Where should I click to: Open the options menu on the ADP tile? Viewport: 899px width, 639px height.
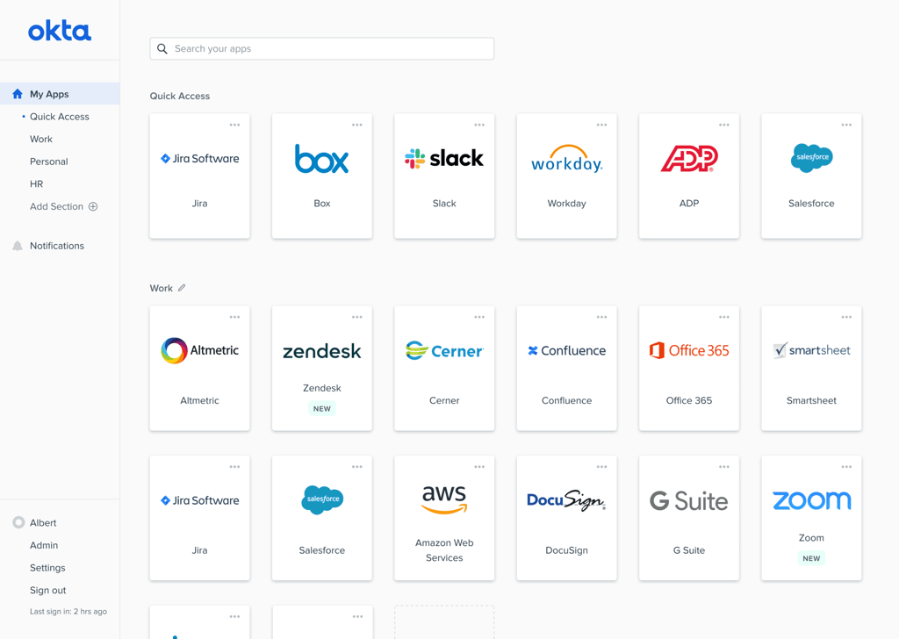coord(723,125)
